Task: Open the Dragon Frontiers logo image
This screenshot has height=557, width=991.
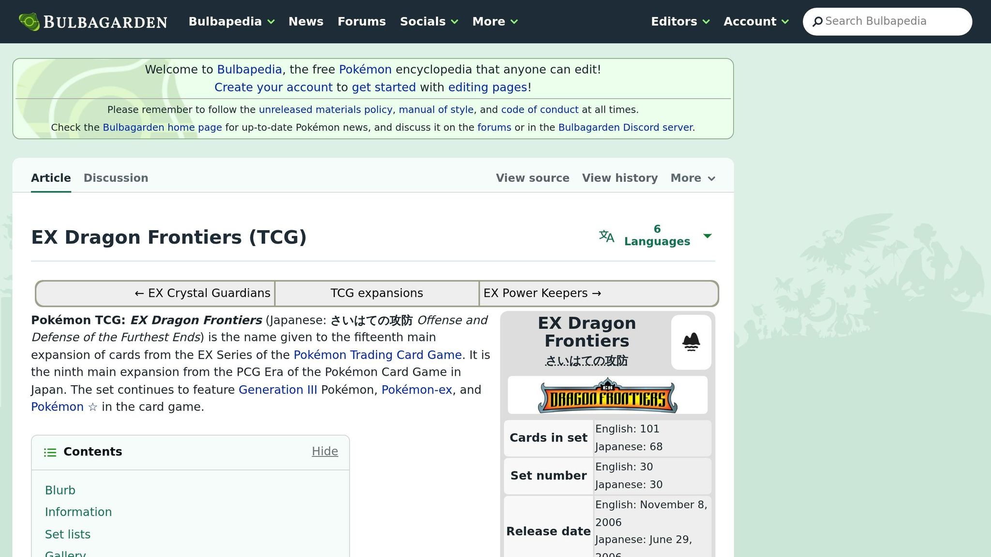Action: [607, 395]
